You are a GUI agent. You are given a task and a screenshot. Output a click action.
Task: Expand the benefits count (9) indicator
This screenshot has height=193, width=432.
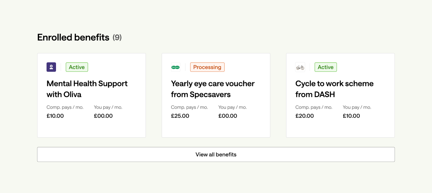[x=117, y=37]
